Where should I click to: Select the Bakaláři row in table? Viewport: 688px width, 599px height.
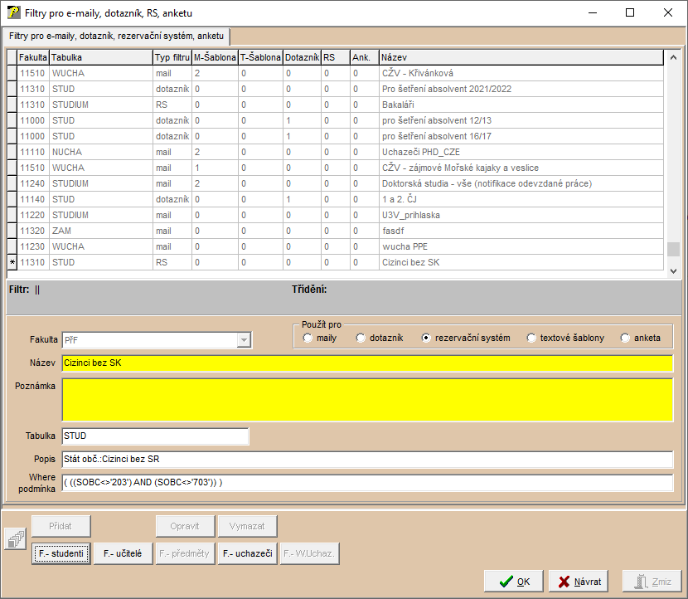click(x=398, y=105)
